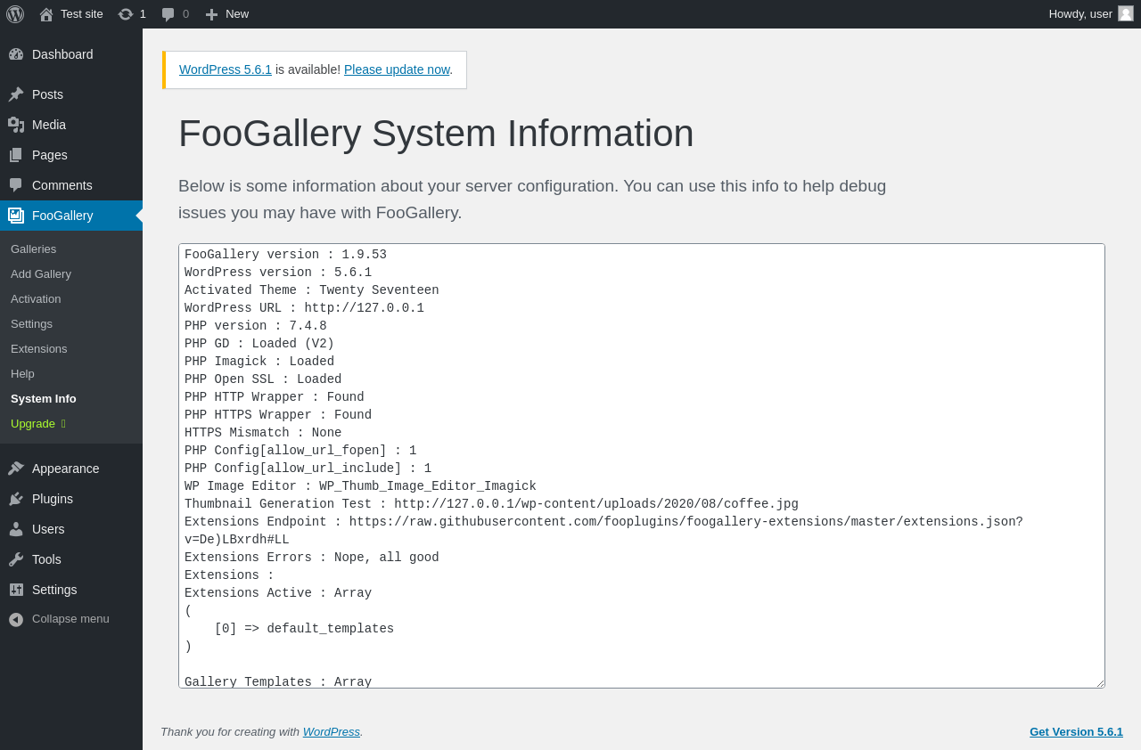Click the Get Version 5.6.1 footer link
Viewport: 1141px width, 750px height.
[x=1076, y=731]
